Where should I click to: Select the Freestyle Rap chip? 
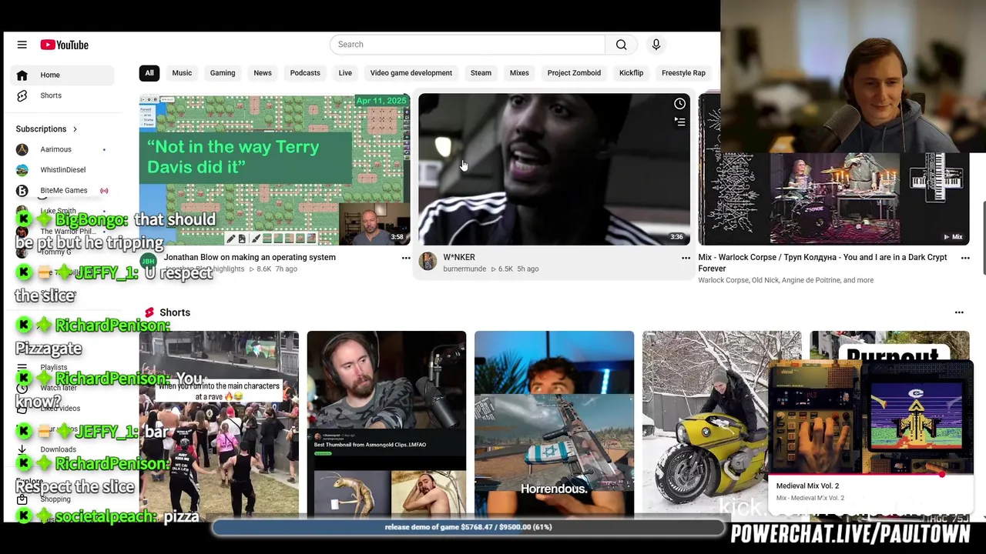[x=683, y=73]
